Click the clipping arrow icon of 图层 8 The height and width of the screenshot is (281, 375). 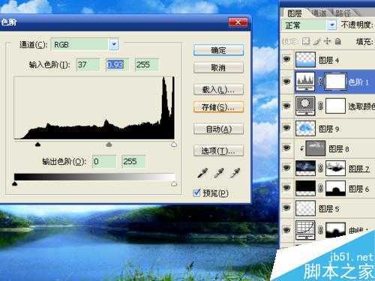(302, 148)
